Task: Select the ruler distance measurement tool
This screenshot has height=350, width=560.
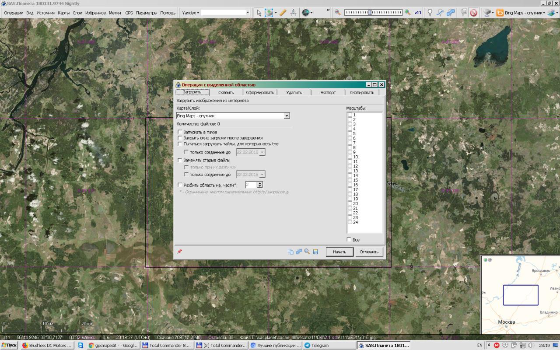Action: [283, 13]
